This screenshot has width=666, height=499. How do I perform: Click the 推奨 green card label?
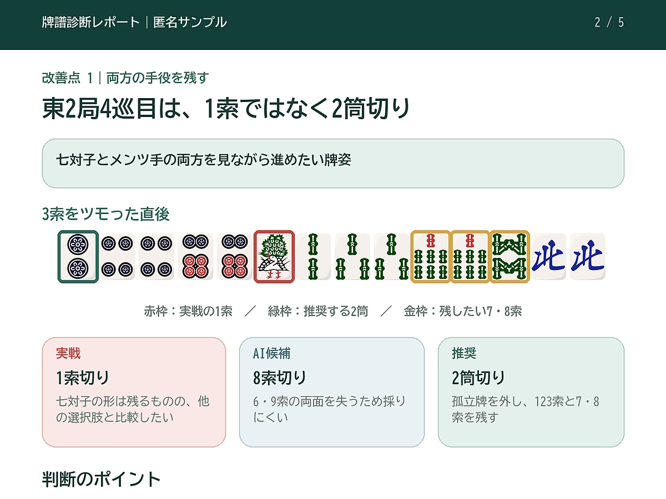tap(464, 353)
